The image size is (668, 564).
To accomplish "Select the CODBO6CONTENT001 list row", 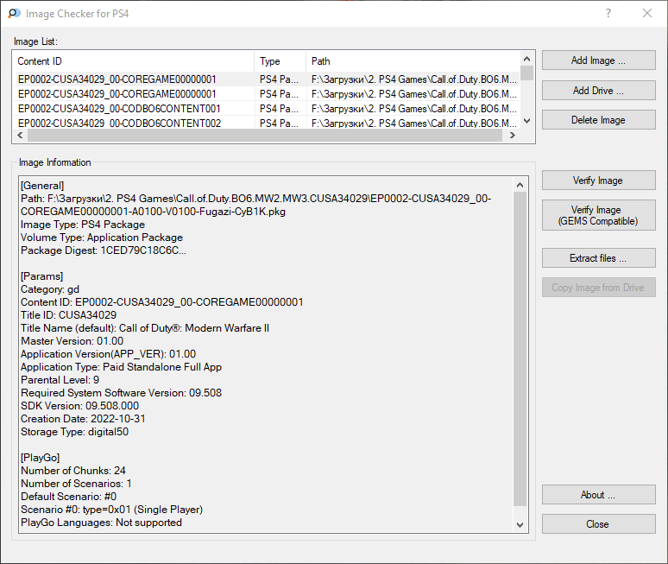I will 267,108.
